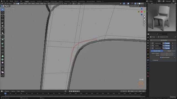Click the pan view hand gizmo
Screen dimensions: 177x99
coord(144,20)
